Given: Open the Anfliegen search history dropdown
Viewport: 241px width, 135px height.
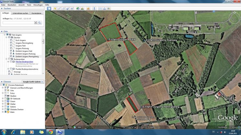Looking at the screenshot, I should coord(35,23).
